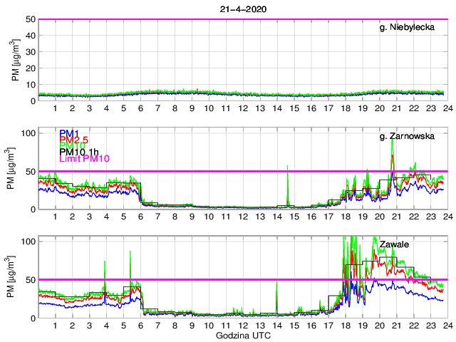This screenshot has width=456, height=342.
Task: Click the 50 tick on top panel y-axis
Action: click(x=30, y=19)
